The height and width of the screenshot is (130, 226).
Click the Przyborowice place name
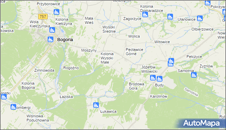[x=48, y=4]
